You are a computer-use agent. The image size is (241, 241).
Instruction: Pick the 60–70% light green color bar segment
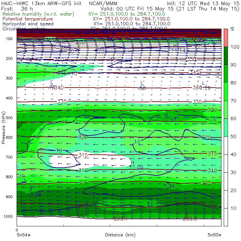click(226, 109)
